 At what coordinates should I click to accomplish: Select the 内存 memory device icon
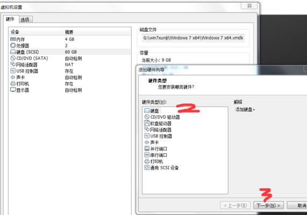click(13, 39)
